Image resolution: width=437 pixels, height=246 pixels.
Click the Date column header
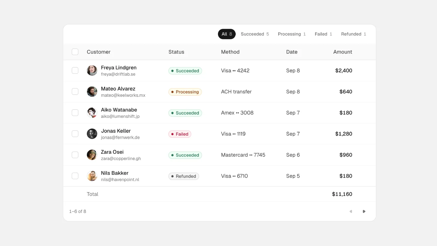tap(292, 52)
